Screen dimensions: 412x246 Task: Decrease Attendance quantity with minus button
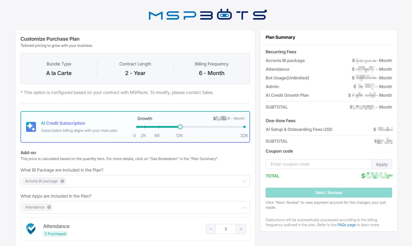coord(211,229)
